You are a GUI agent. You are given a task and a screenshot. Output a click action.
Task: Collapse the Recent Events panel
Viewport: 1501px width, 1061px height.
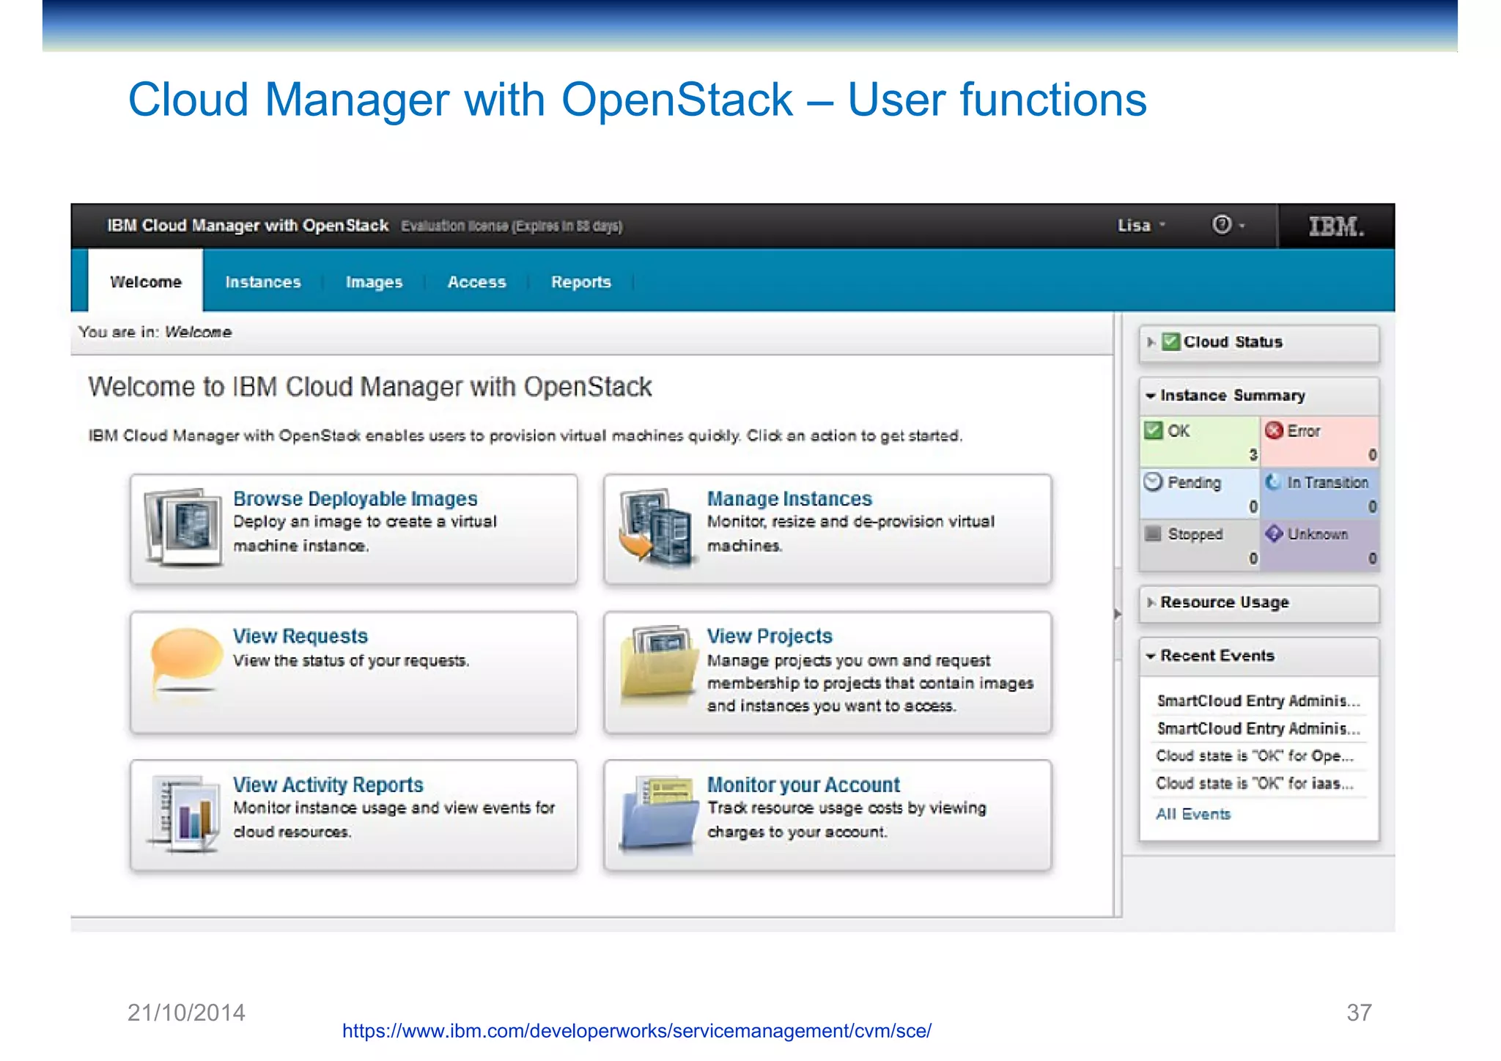pyautogui.click(x=1151, y=656)
